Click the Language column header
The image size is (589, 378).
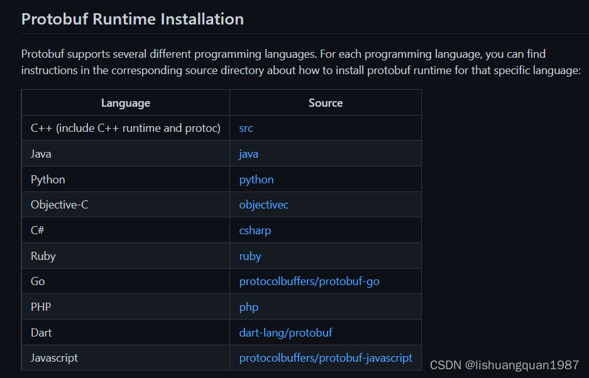(x=126, y=103)
